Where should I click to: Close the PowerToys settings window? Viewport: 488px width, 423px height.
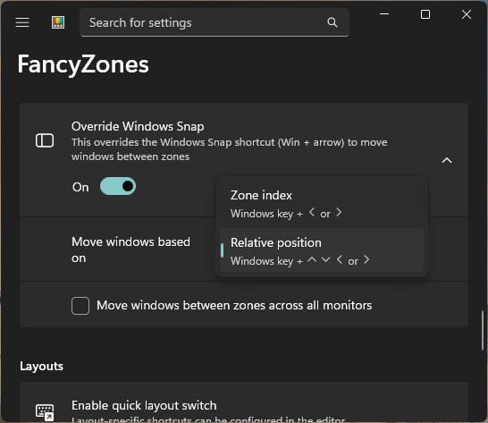point(467,14)
